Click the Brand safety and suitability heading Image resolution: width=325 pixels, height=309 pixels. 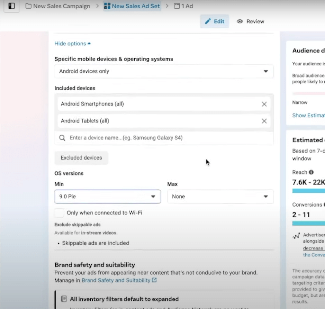coord(95,265)
